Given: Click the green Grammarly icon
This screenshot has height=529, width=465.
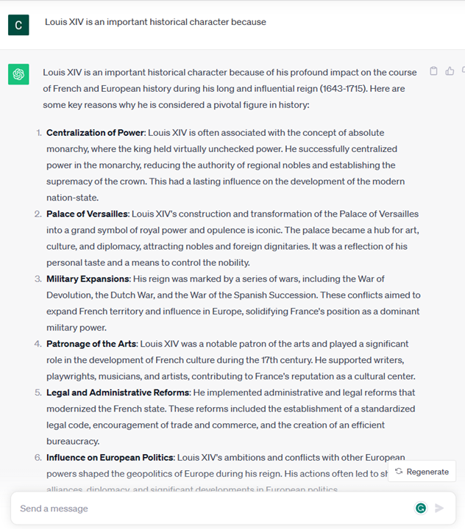Looking at the screenshot, I should (421, 508).
